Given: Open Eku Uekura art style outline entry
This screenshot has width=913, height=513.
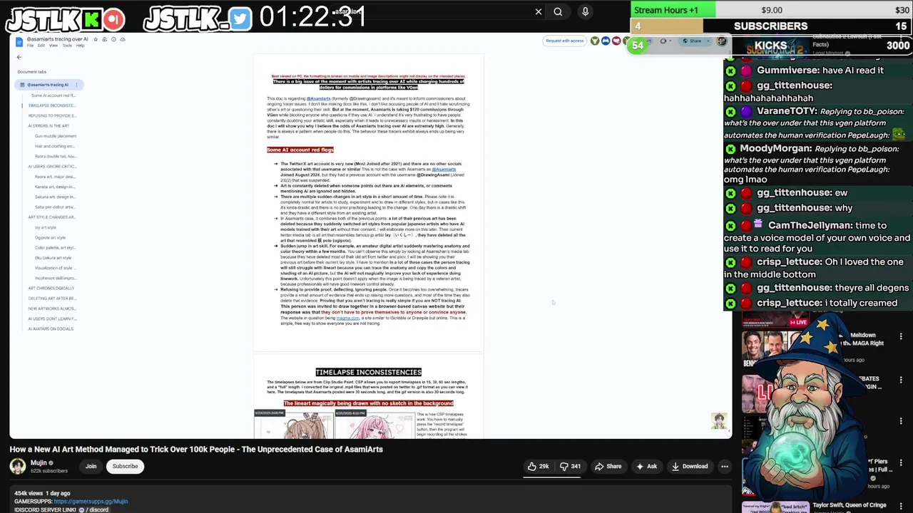Looking at the screenshot, I should 53,258.
